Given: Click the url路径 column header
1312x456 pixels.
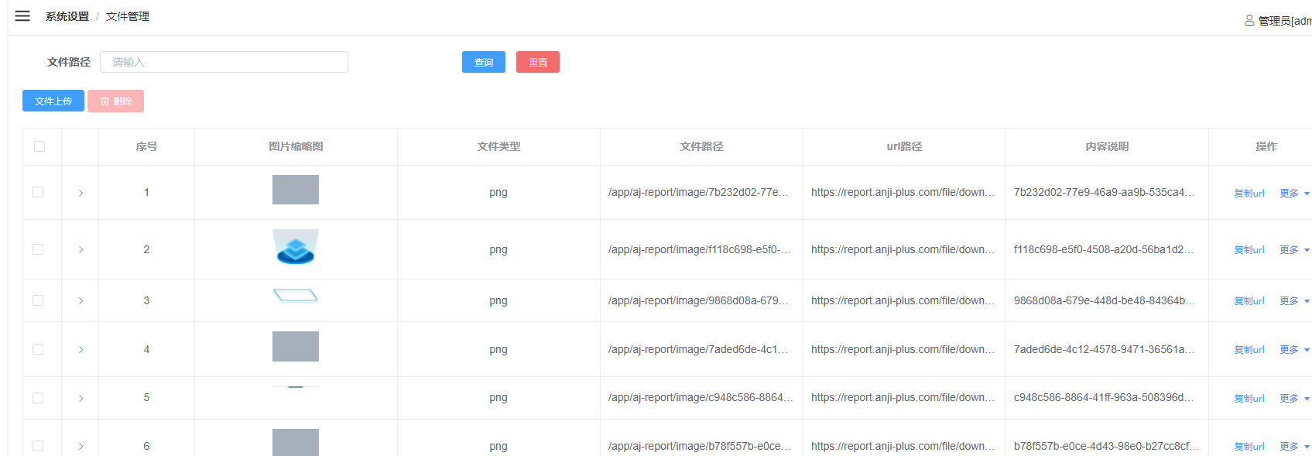Looking at the screenshot, I should [x=904, y=146].
